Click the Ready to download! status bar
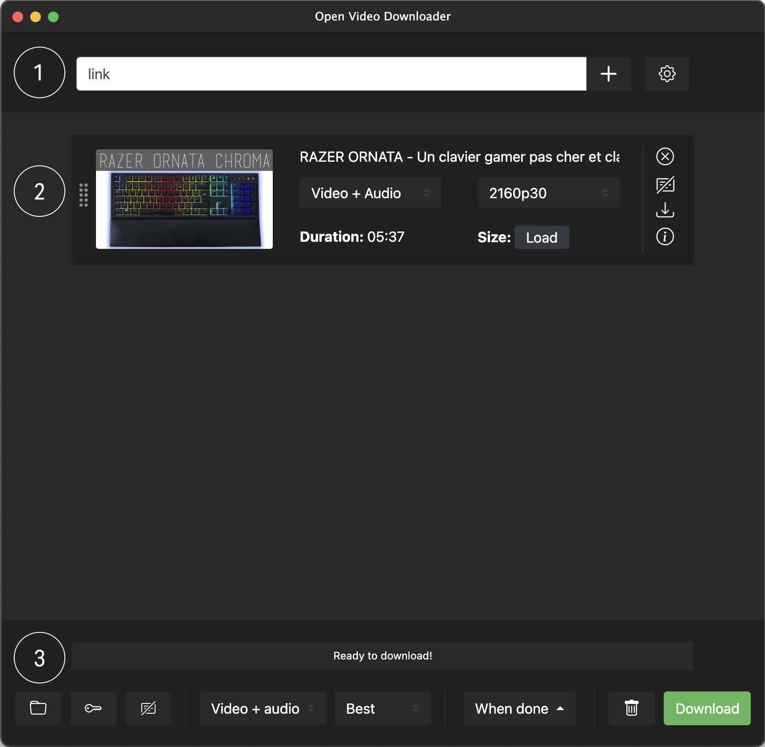This screenshot has width=765, height=747. 382,655
